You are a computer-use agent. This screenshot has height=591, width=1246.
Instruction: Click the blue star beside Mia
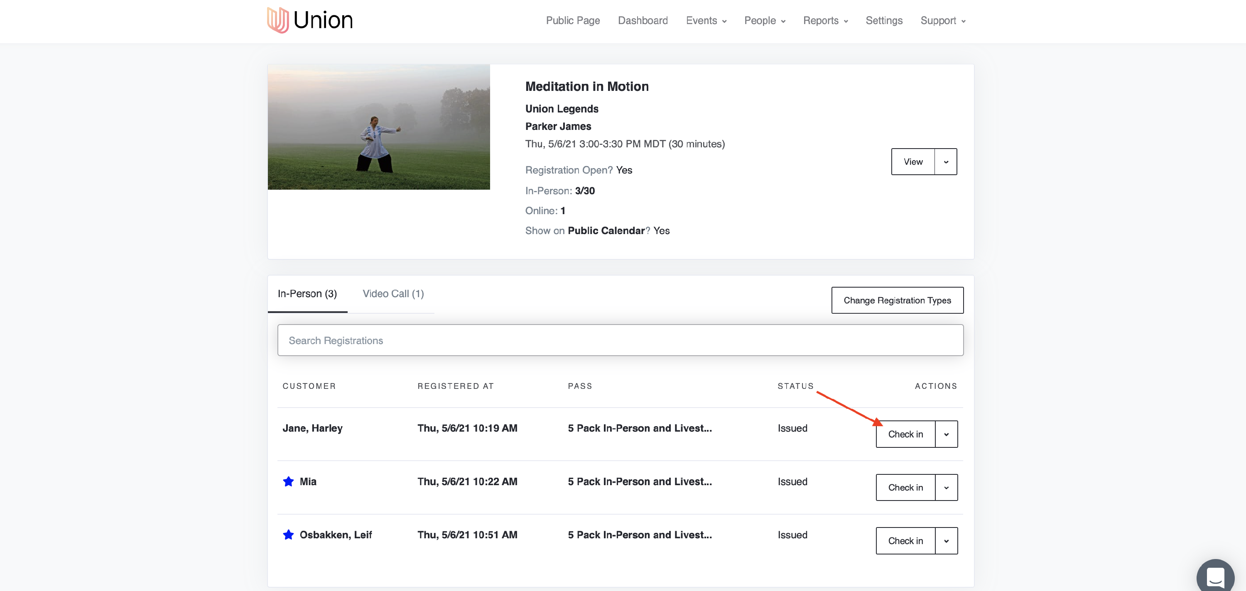pos(288,481)
